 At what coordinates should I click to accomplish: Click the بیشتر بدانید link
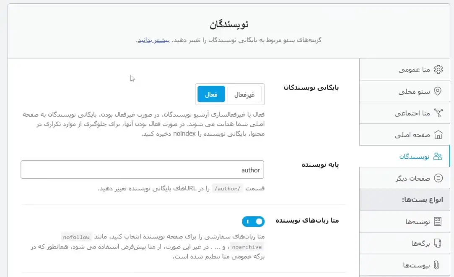(x=153, y=40)
